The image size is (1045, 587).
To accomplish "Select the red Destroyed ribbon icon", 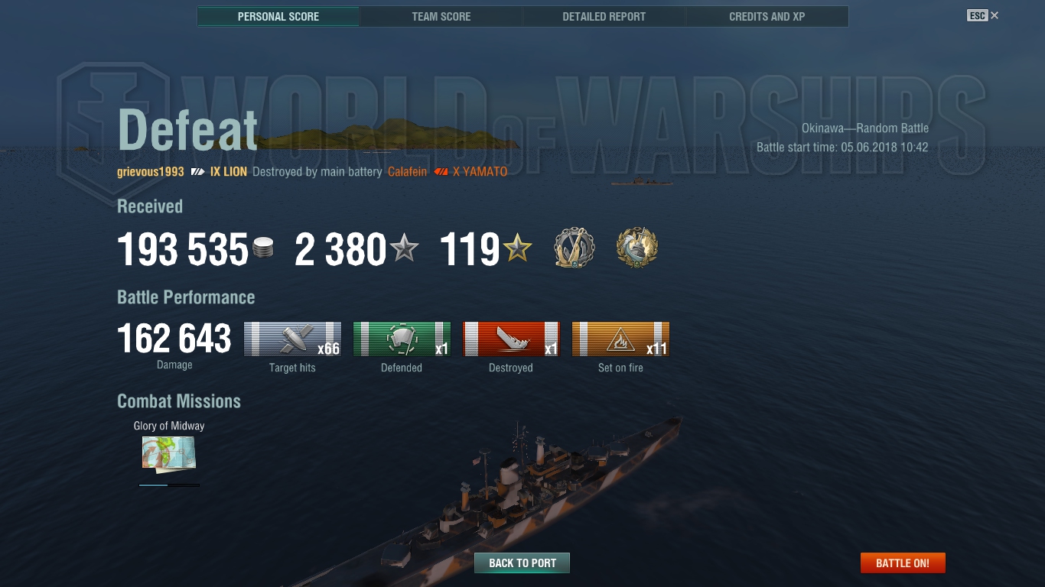I will 511,339.
